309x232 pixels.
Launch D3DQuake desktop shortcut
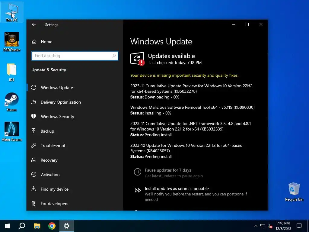[x=12, y=42]
